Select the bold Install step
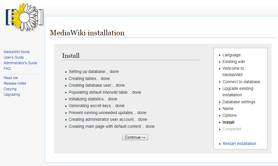 click(x=228, y=122)
